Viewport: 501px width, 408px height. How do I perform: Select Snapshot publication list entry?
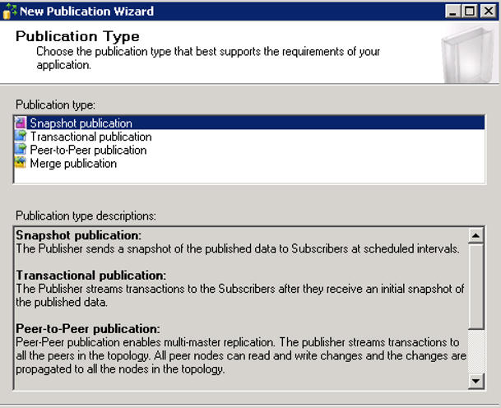coord(249,123)
